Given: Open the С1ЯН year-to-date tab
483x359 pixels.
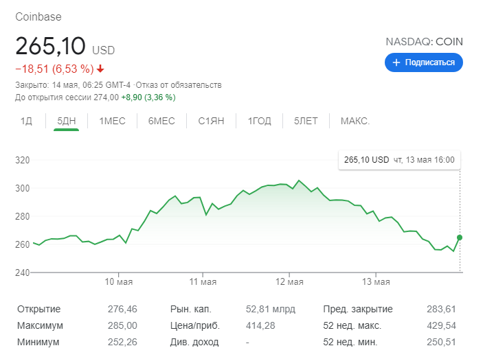Looking at the screenshot, I should tap(212, 121).
